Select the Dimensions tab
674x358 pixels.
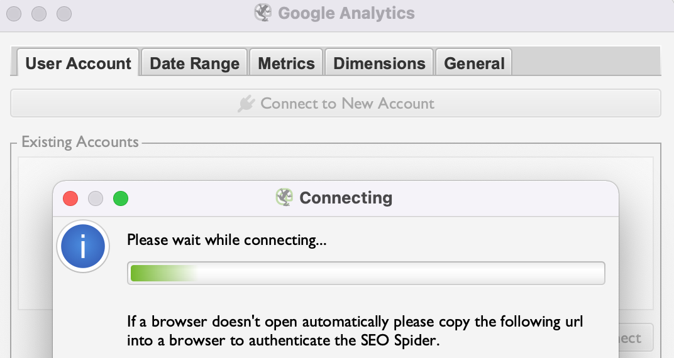(x=379, y=63)
